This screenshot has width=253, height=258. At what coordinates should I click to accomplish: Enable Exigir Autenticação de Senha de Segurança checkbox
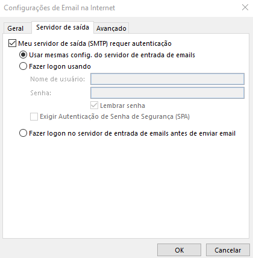[x=34, y=116]
